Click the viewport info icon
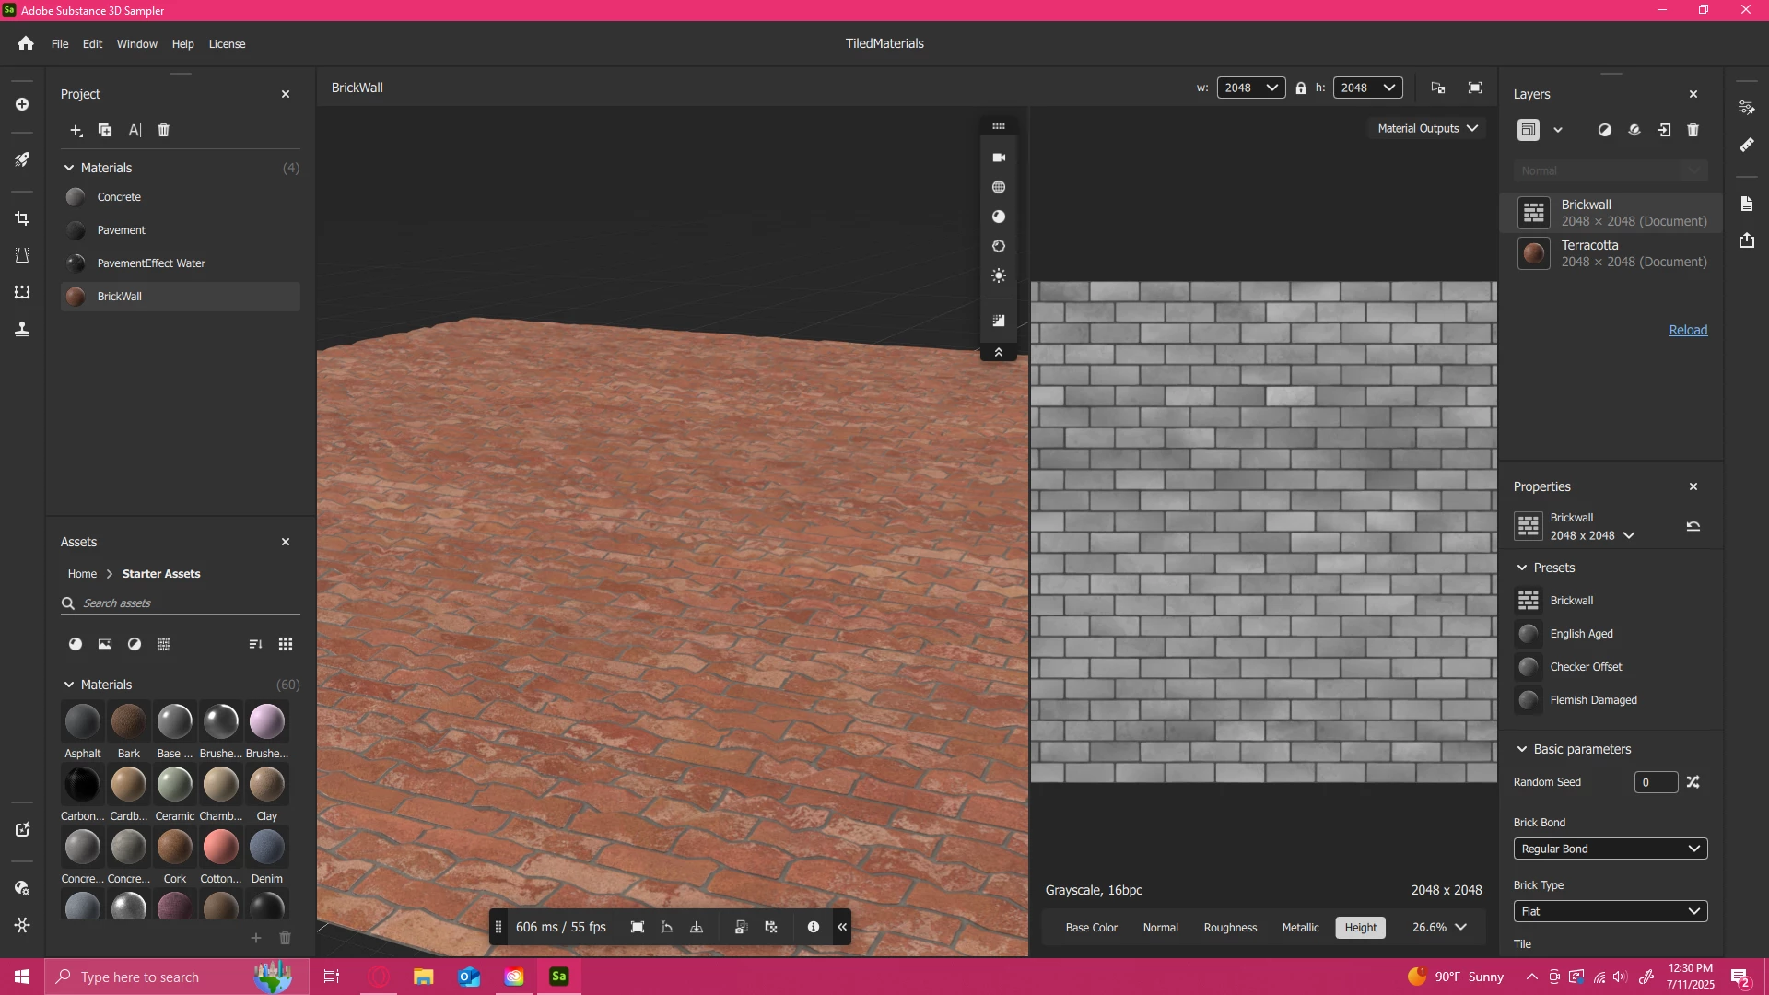The width and height of the screenshot is (1769, 995). click(813, 927)
